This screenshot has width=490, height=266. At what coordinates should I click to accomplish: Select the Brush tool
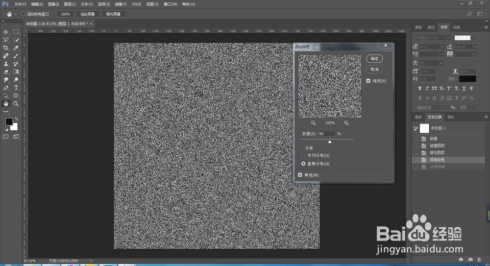click(x=16, y=56)
